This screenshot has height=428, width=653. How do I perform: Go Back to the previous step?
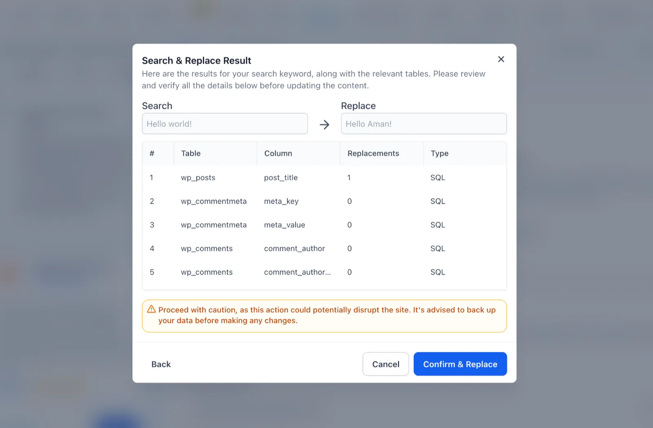(161, 364)
